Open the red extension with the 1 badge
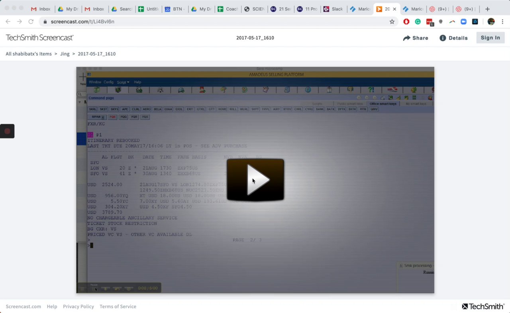This screenshot has height=313, width=510. click(430, 22)
